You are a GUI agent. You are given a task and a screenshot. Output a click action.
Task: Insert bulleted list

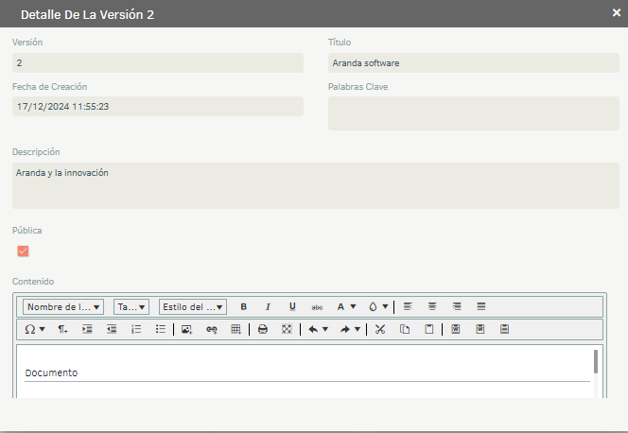161,329
